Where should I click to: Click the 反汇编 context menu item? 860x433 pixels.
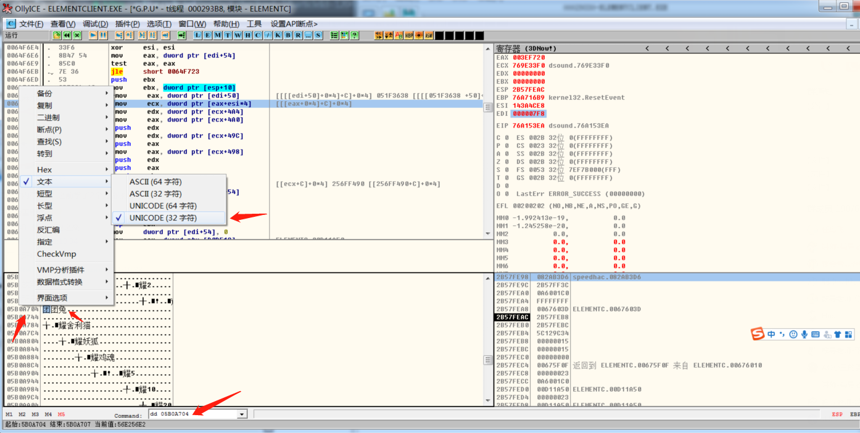coord(66,230)
